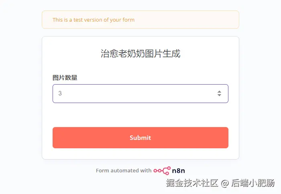Click the form title 治愈老奶奶图片生成

[140, 54]
